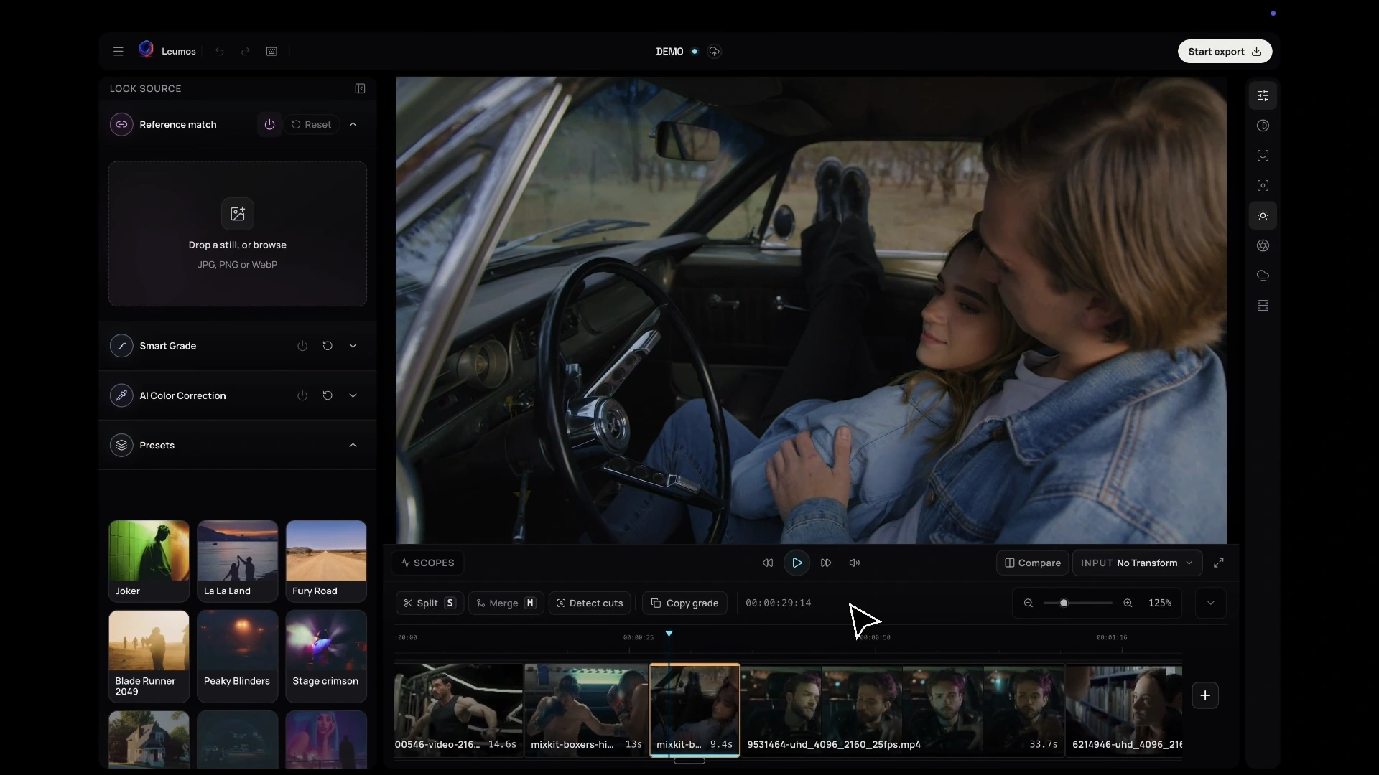The width and height of the screenshot is (1379, 775).
Task: Reset the AI Color Correction settings
Action: (x=328, y=395)
